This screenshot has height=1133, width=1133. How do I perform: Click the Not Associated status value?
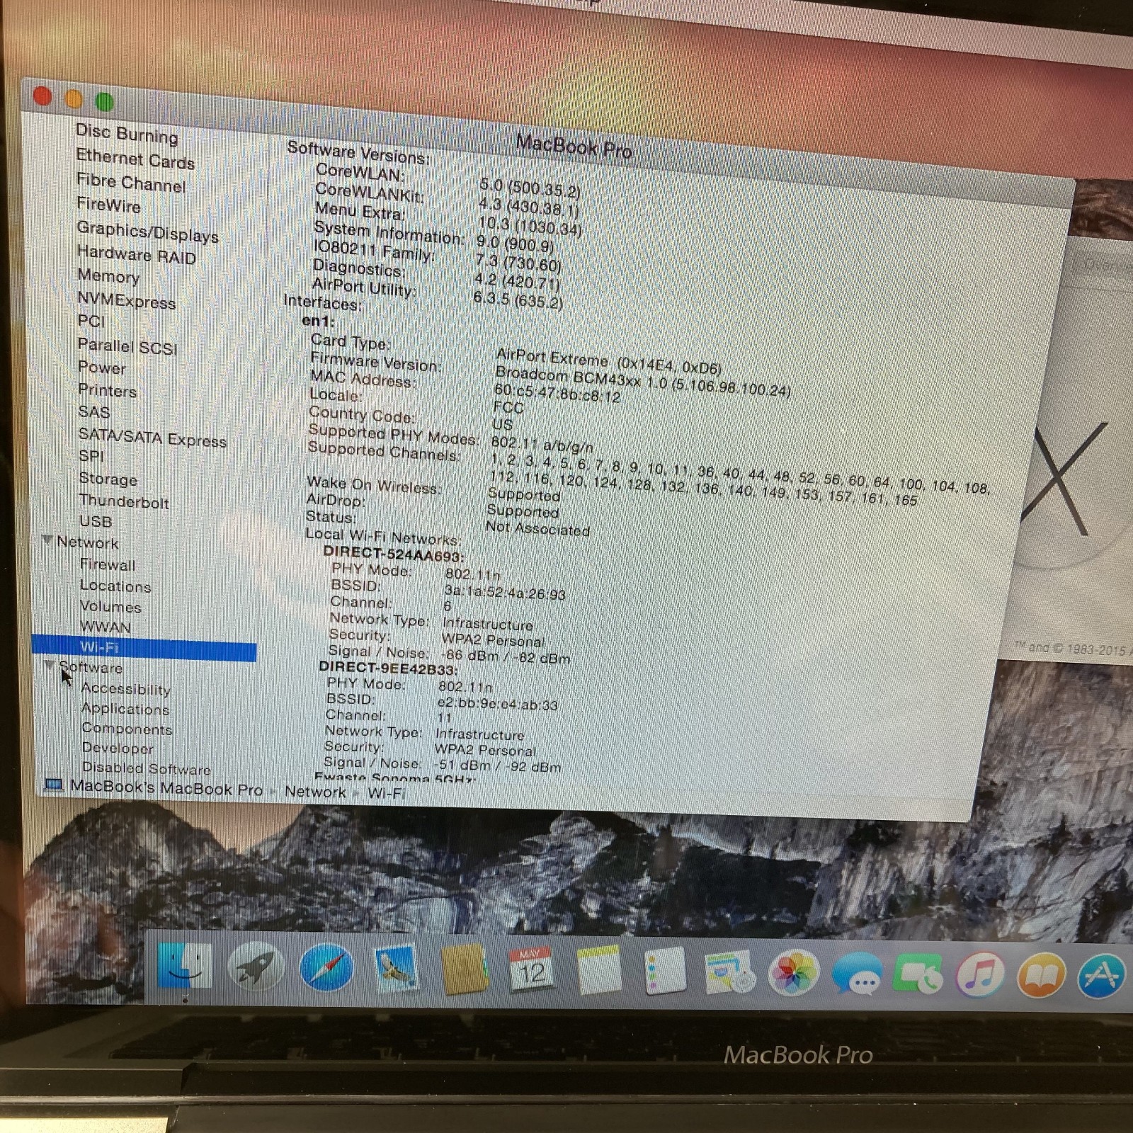[x=538, y=528]
